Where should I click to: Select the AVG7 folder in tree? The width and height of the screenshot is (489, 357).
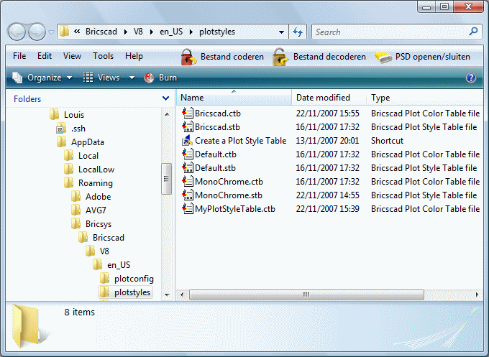click(96, 210)
